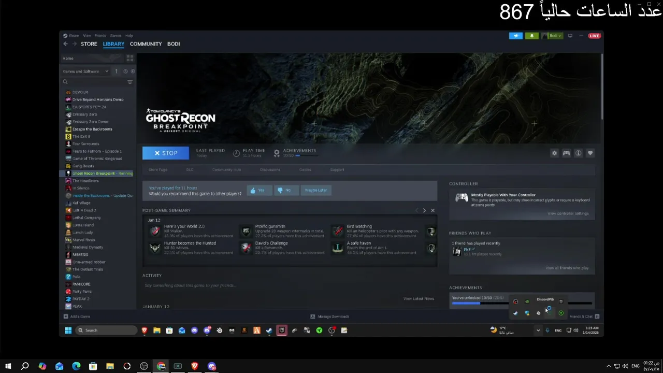Screen dimensions: 663x373
Task: Add game to favorites heart icon
Action: pyautogui.click(x=590, y=153)
